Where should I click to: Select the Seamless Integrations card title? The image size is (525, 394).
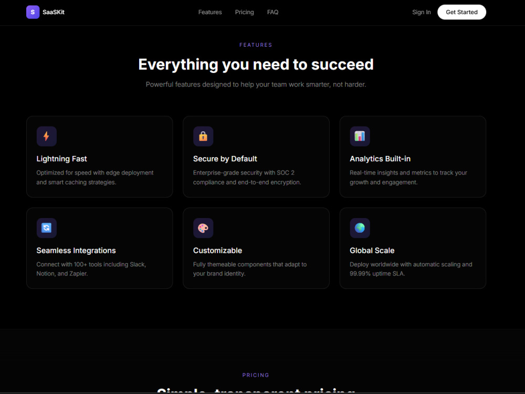tap(76, 251)
